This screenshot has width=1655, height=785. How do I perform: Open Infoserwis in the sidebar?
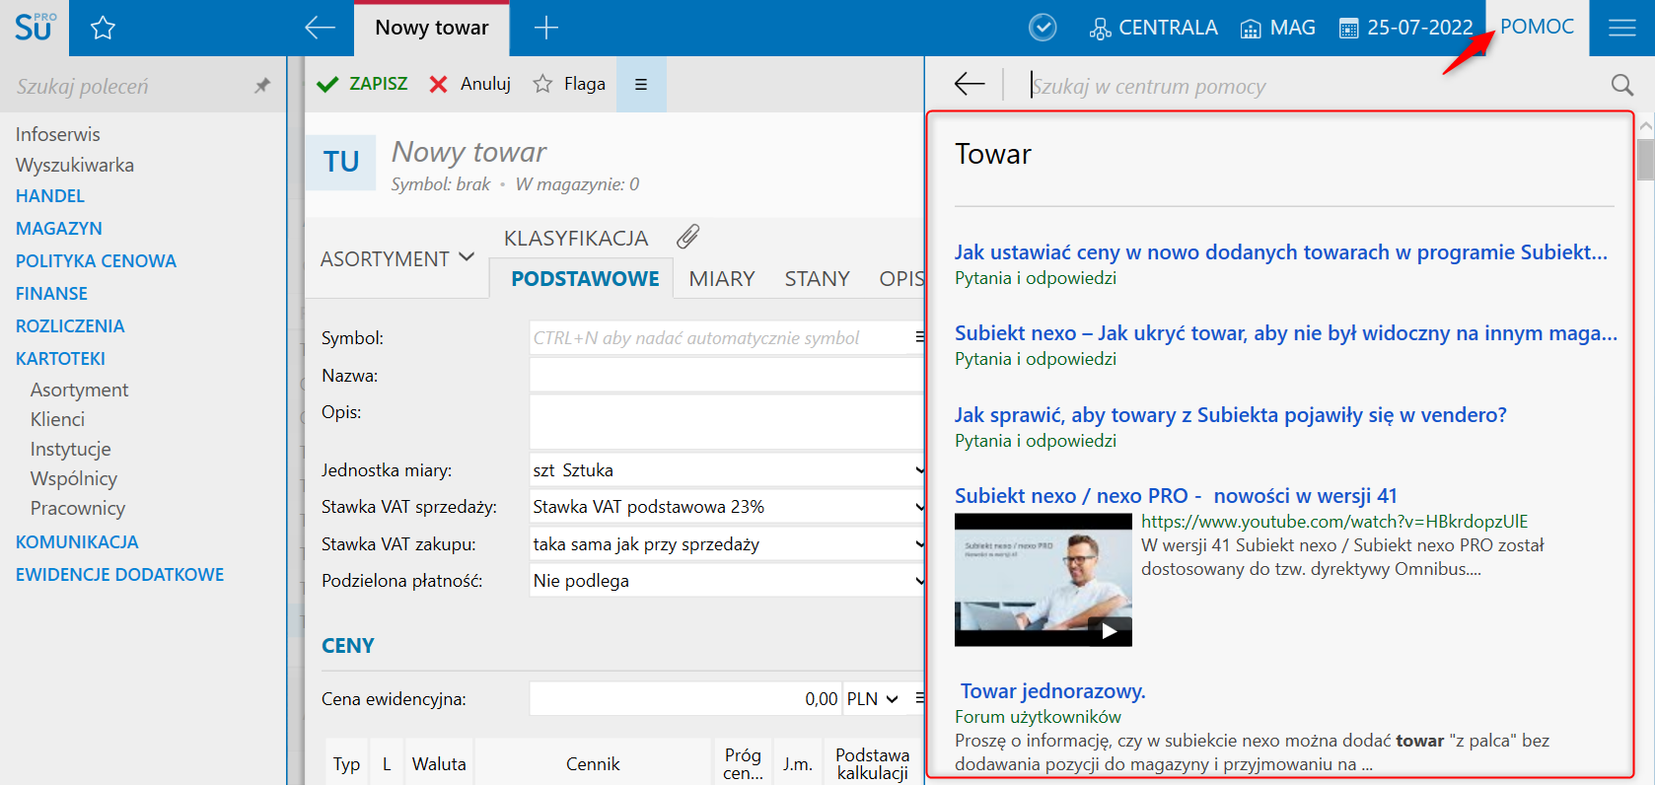pyautogui.click(x=57, y=134)
